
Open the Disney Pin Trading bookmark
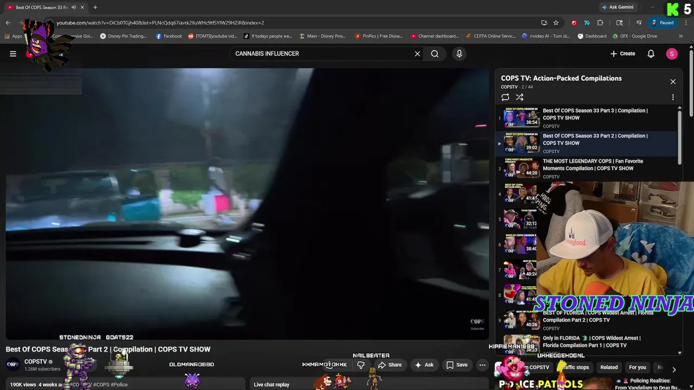click(x=124, y=36)
